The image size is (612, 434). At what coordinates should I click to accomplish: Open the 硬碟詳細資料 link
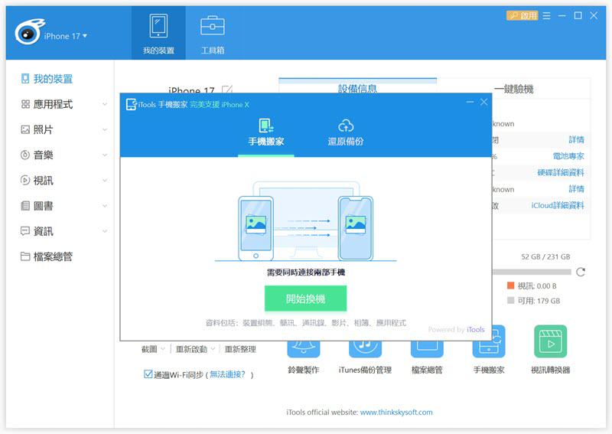pos(561,172)
